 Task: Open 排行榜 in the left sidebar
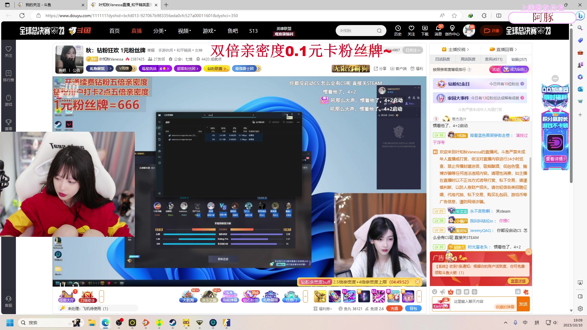9,76
